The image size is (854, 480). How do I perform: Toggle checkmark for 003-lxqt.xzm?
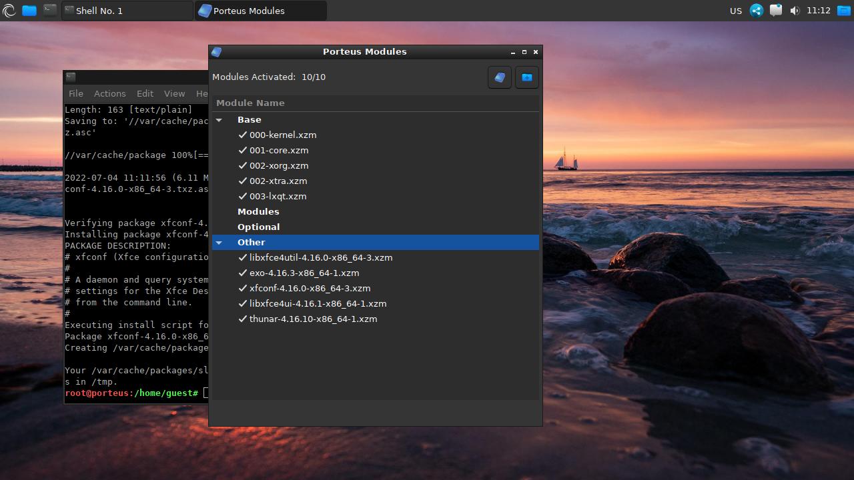tap(243, 196)
